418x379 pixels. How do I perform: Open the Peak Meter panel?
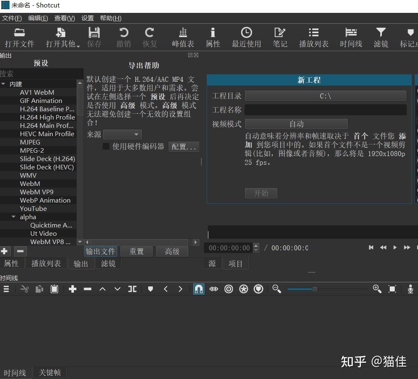tap(183, 37)
